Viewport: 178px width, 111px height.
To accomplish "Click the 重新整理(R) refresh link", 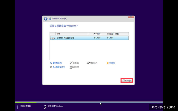I will coord(57,63).
